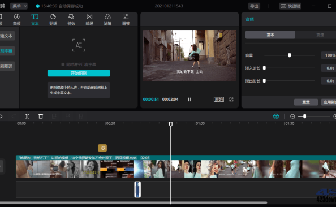
Task: Open the 音频 audio library tab
Action: point(17,19)
